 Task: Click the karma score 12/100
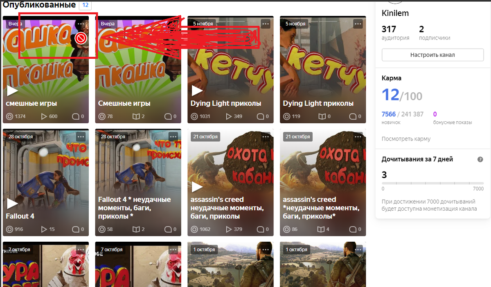click(402, 95)
